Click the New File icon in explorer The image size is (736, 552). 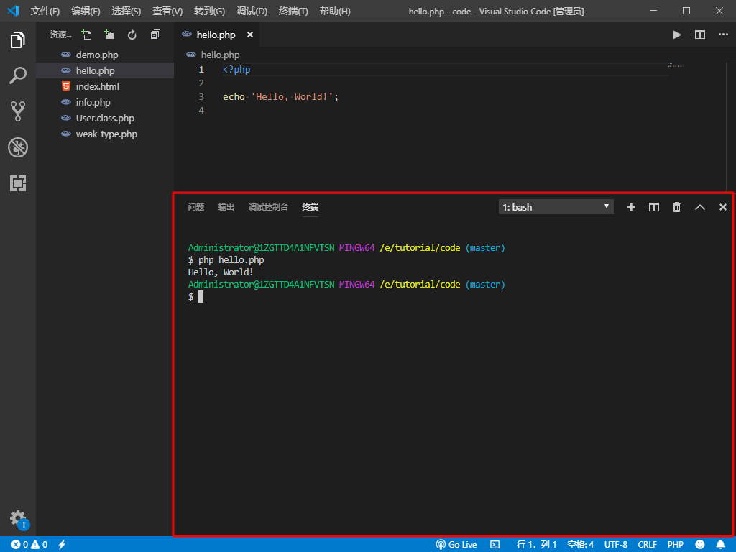86,34
